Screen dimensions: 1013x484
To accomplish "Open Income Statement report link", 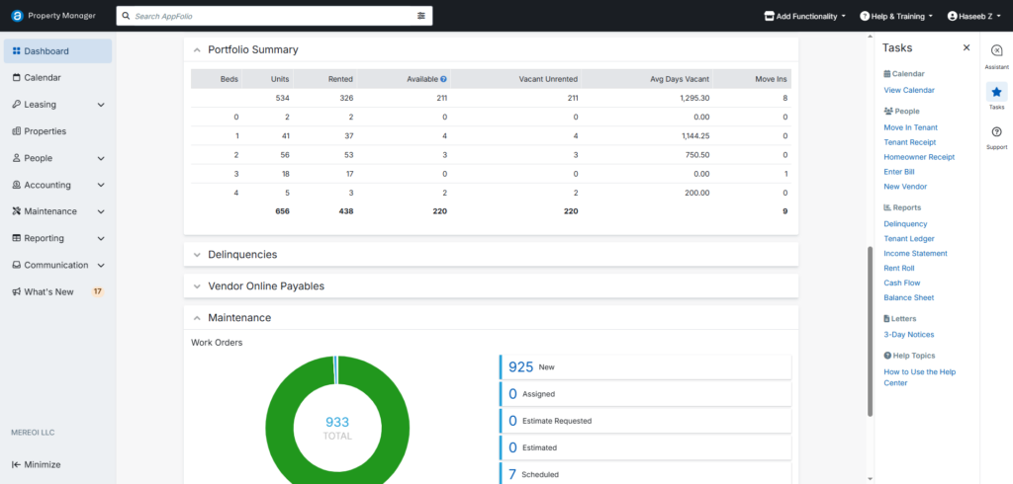I will (915, 254).
